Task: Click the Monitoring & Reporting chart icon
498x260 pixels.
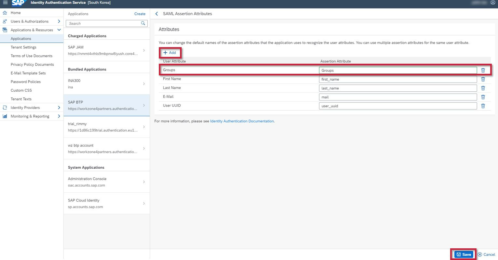Action: [5, 116]
